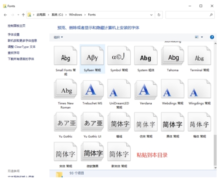This screenshot has height=179, width=221.
Task: Select the Webdings font icon
Action: pos(173,89)
